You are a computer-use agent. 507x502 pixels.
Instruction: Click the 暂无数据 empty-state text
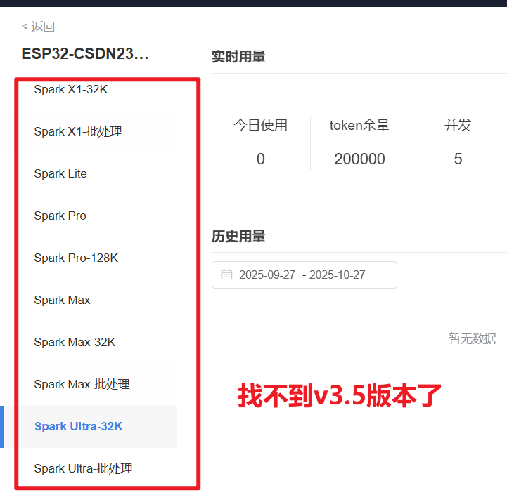473,338
